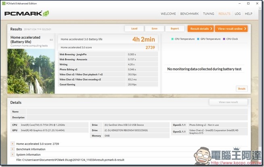The width and height of the screenshot is (264, 167).
Task: Select Web Browsing - JunglePin row
Action: click(x=108, y=54)
